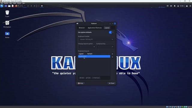
Task: Open VirtualBox View menu
Action: pos(11,3)
